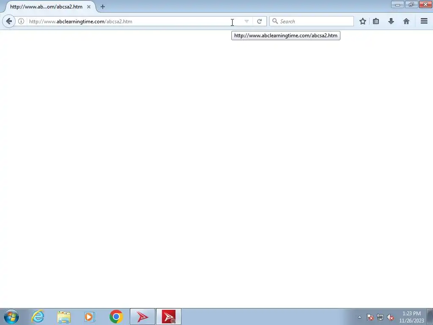The width and height of the screenshot is (433, 325).
Task: Focus the Search input box
Action: click(x=312, y=21)
